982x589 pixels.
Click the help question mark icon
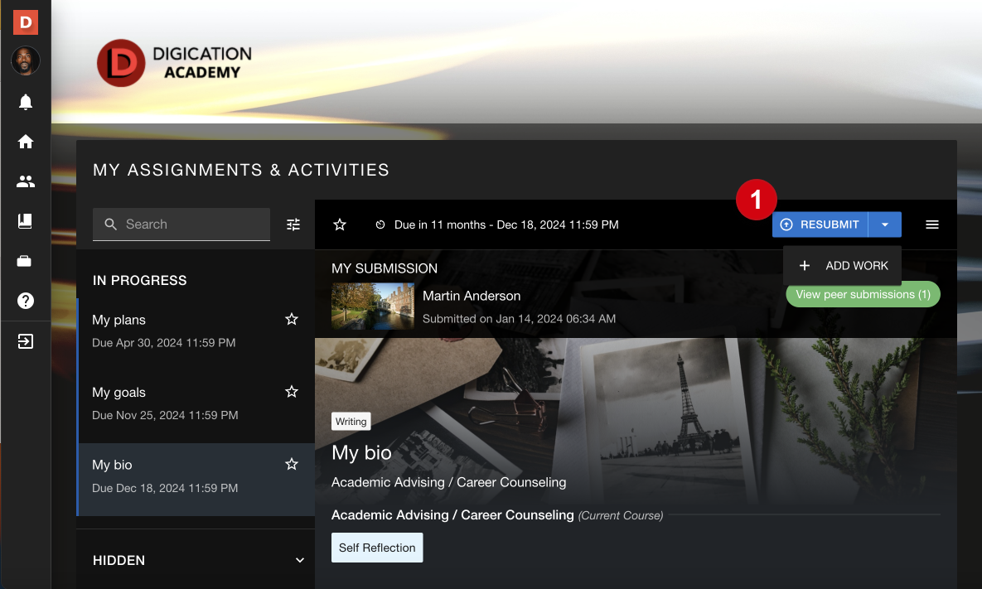(x=25, y=300)
